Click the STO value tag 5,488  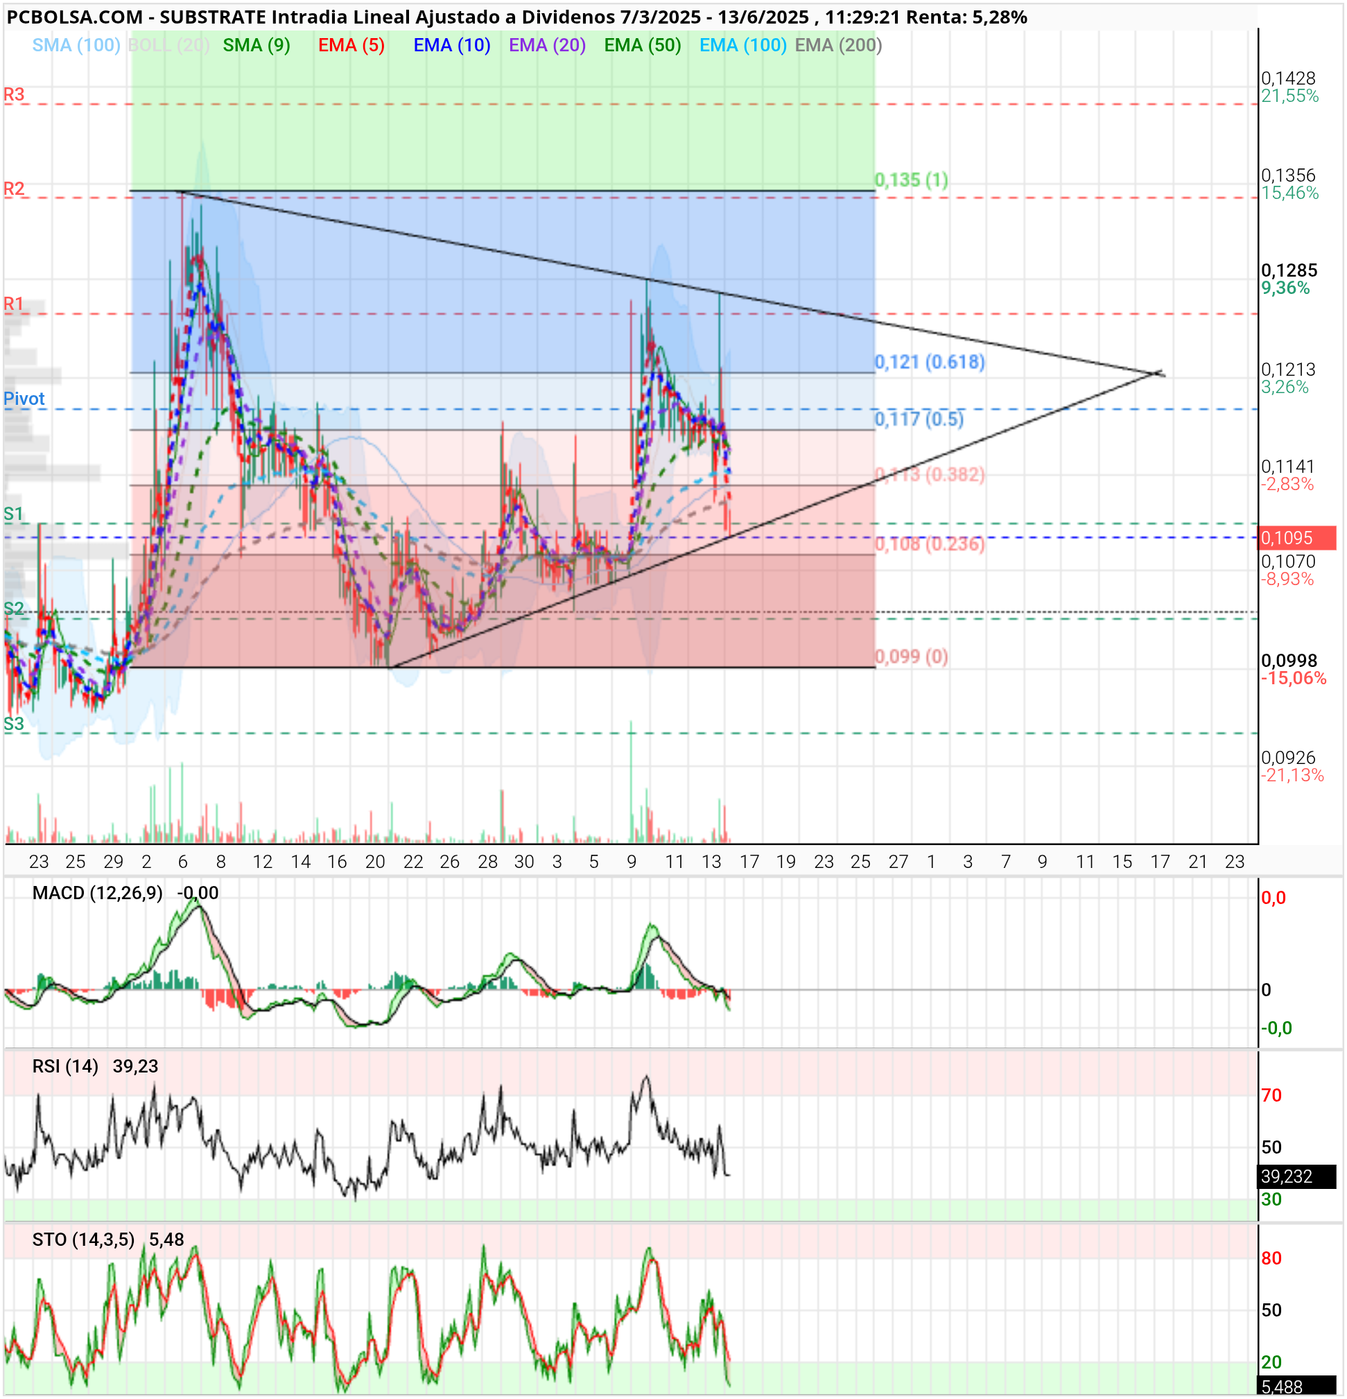tap(1296, 1387)
